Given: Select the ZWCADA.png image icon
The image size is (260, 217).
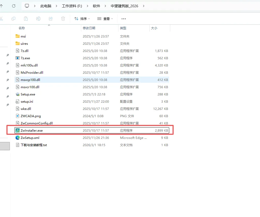Looking at the screenshot, I should coord(18,116).
